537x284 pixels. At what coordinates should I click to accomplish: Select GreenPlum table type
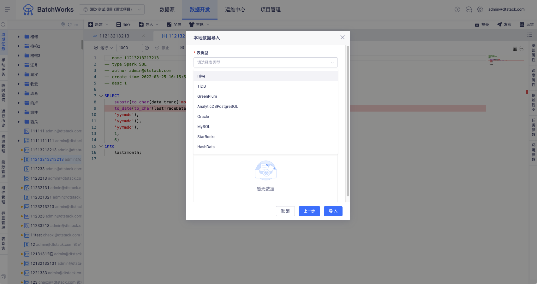coord(266,96)
